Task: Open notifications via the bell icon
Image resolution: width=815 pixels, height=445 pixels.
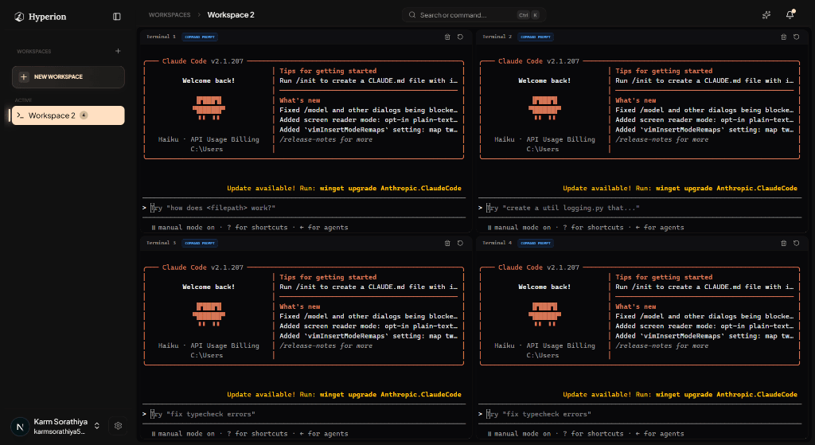Action: pos(790,15)
